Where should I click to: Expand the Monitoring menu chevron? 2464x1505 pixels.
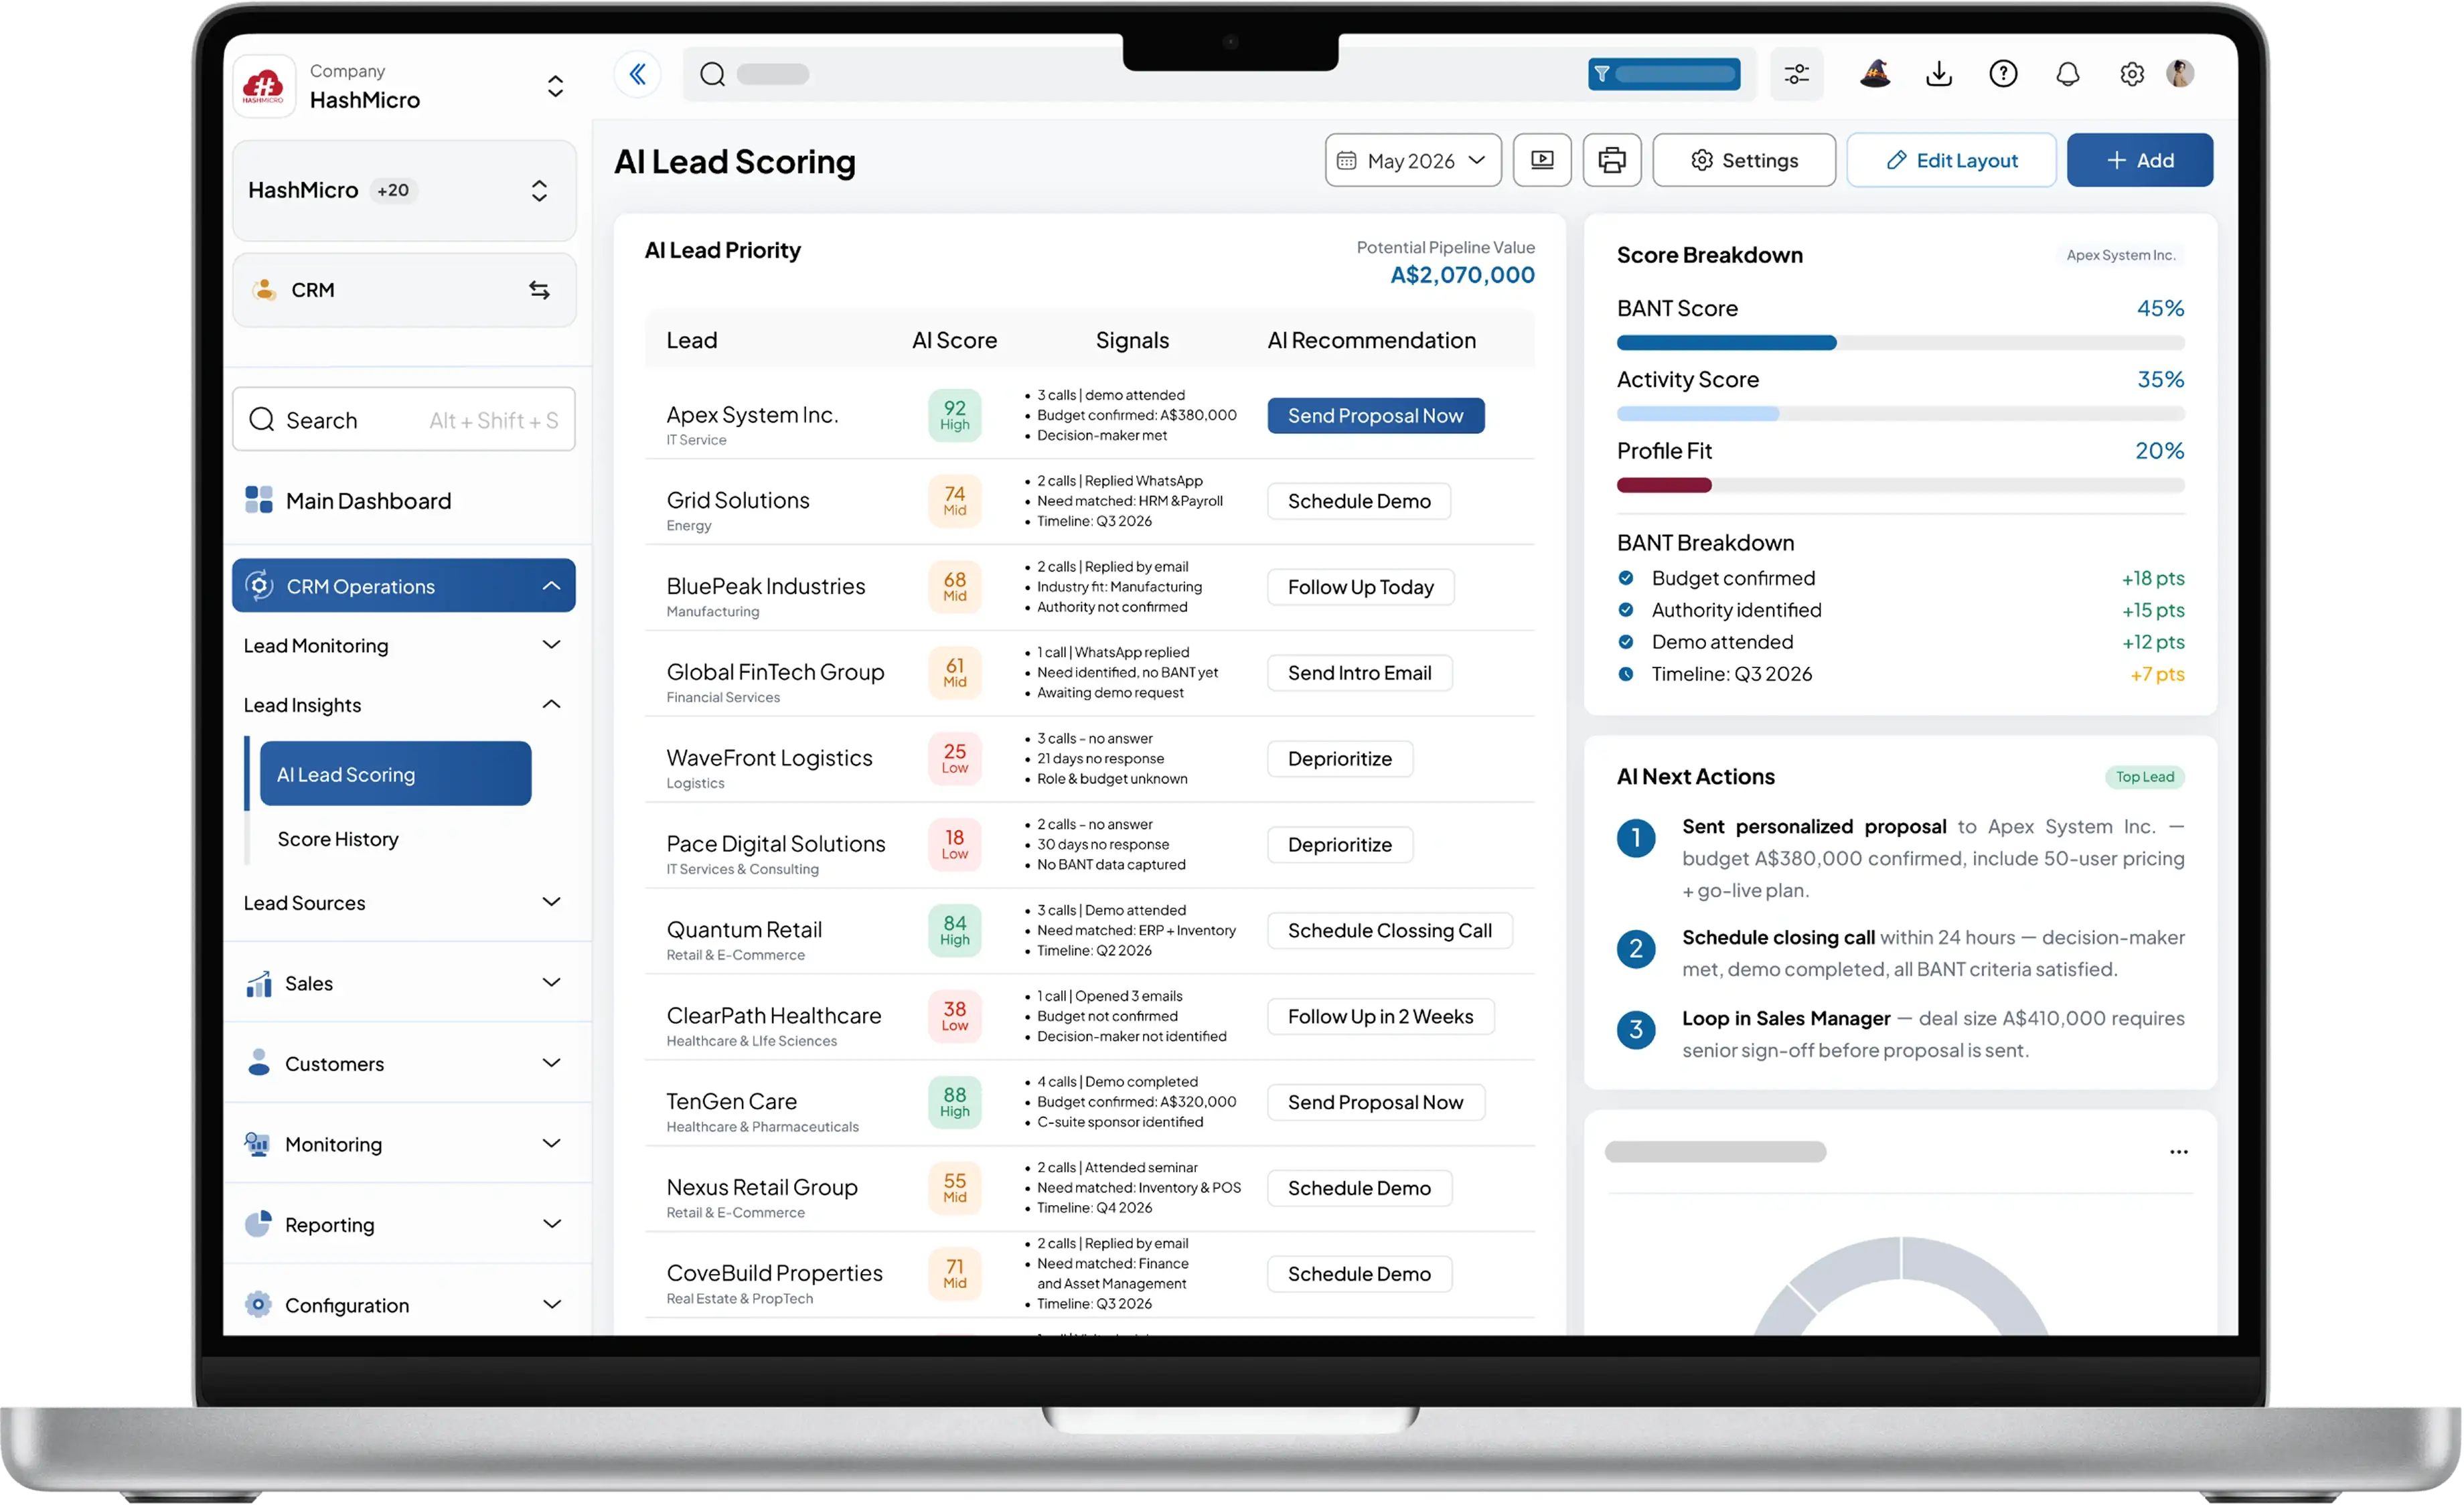tap(551, 1144)
